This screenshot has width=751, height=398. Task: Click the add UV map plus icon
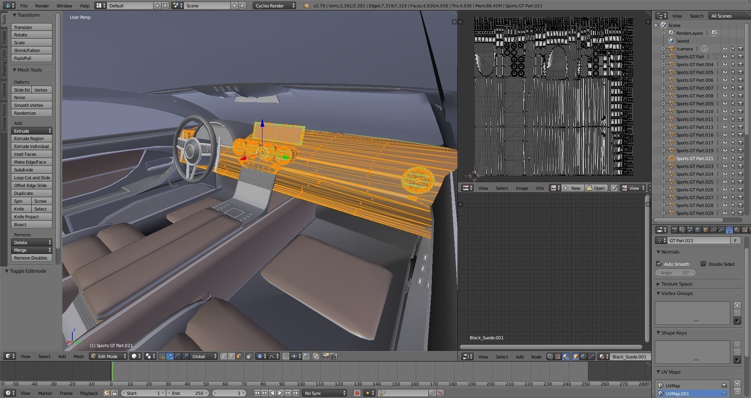tap(737, 384)
